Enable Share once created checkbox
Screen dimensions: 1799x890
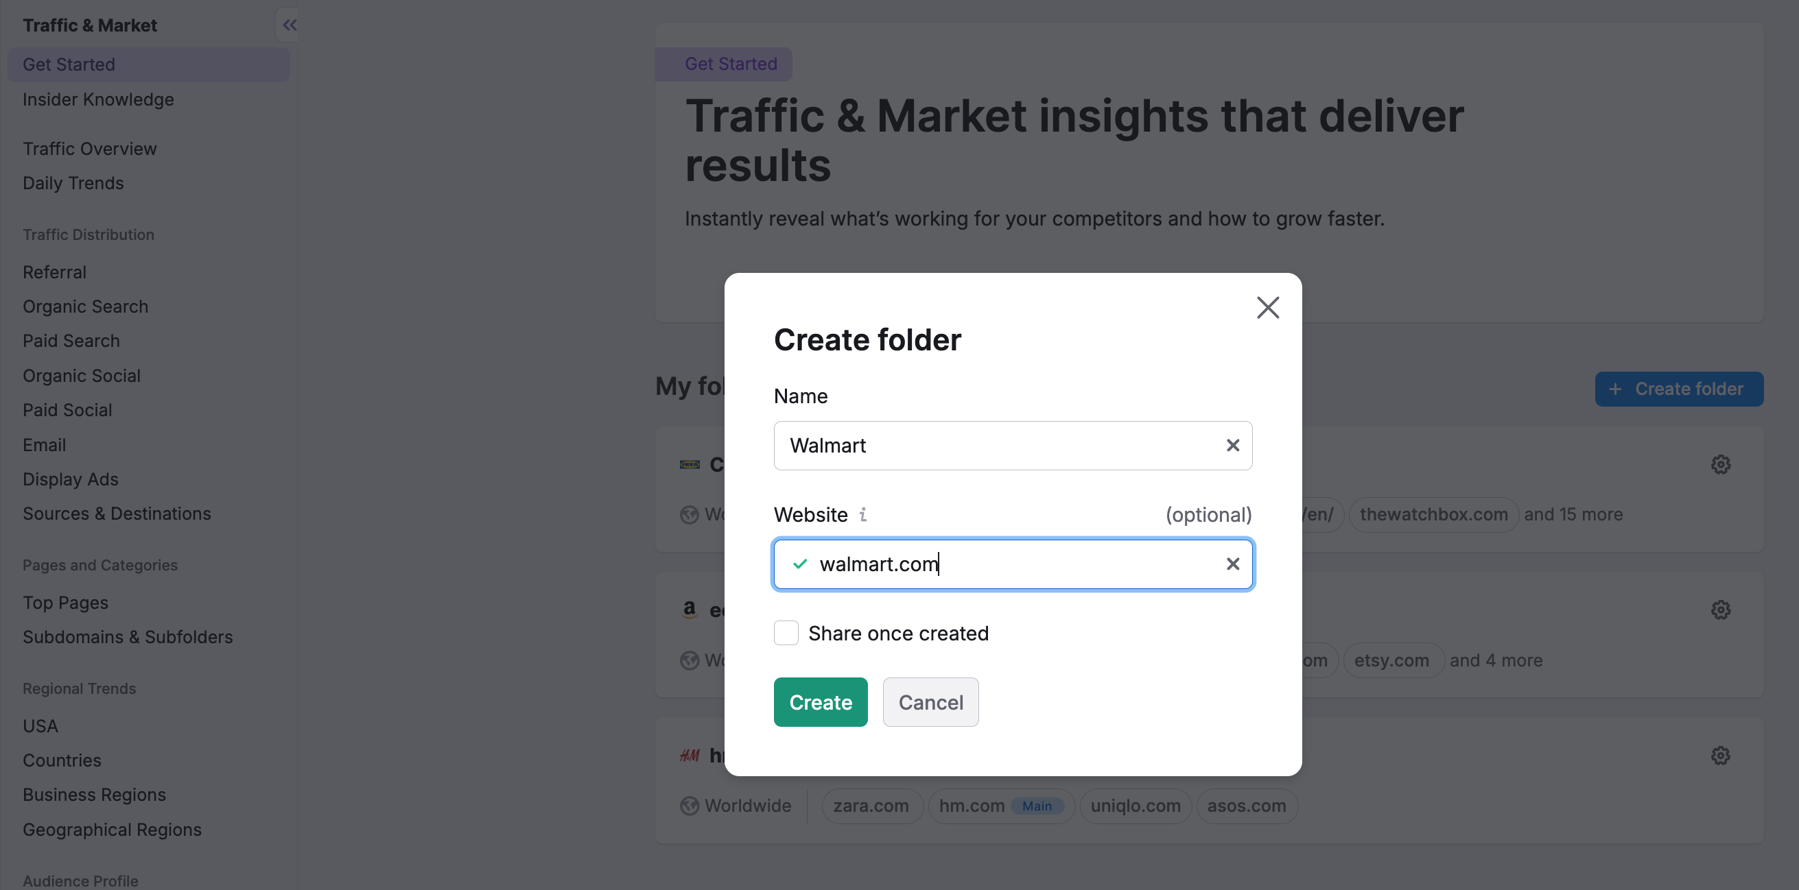pos(786,633)
